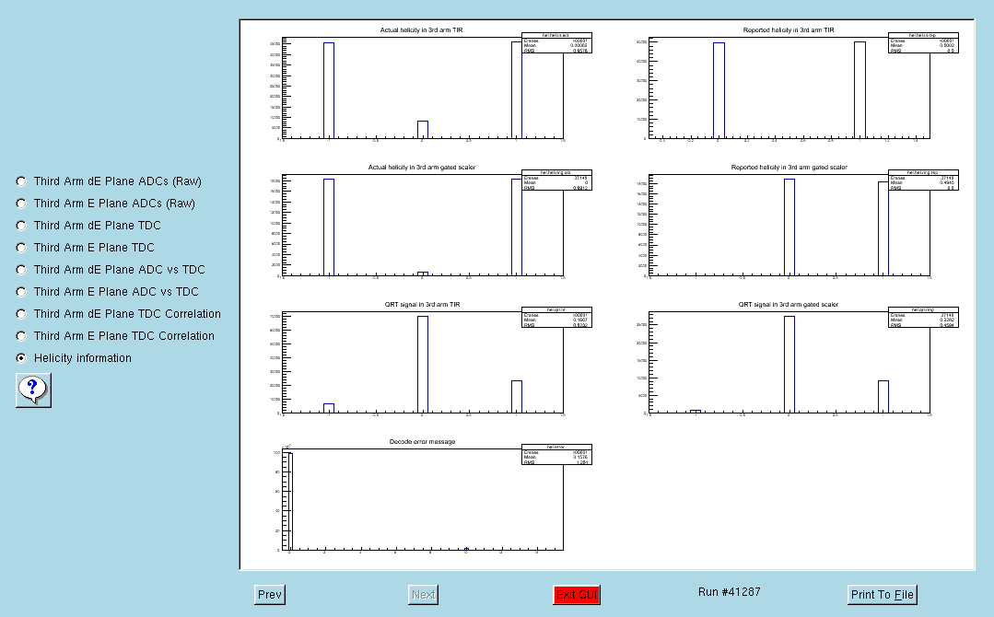Click the Run #41287 label

coord(729,592)
